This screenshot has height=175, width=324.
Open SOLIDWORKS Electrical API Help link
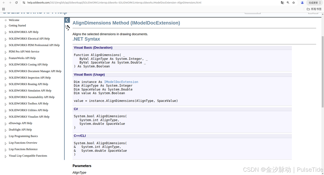(29, 39)
